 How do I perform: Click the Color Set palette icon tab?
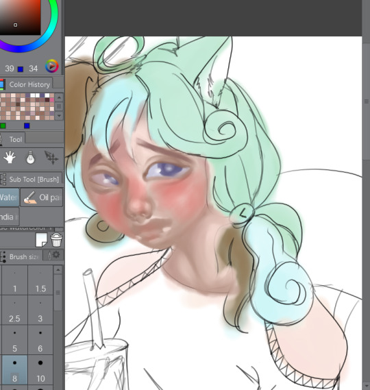[x=2, y=84]
